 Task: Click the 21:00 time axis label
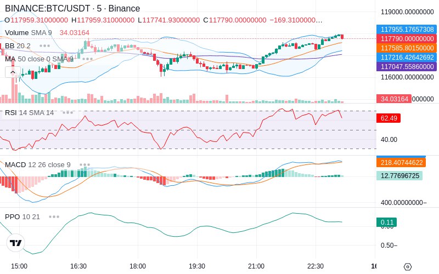point(256,266)
